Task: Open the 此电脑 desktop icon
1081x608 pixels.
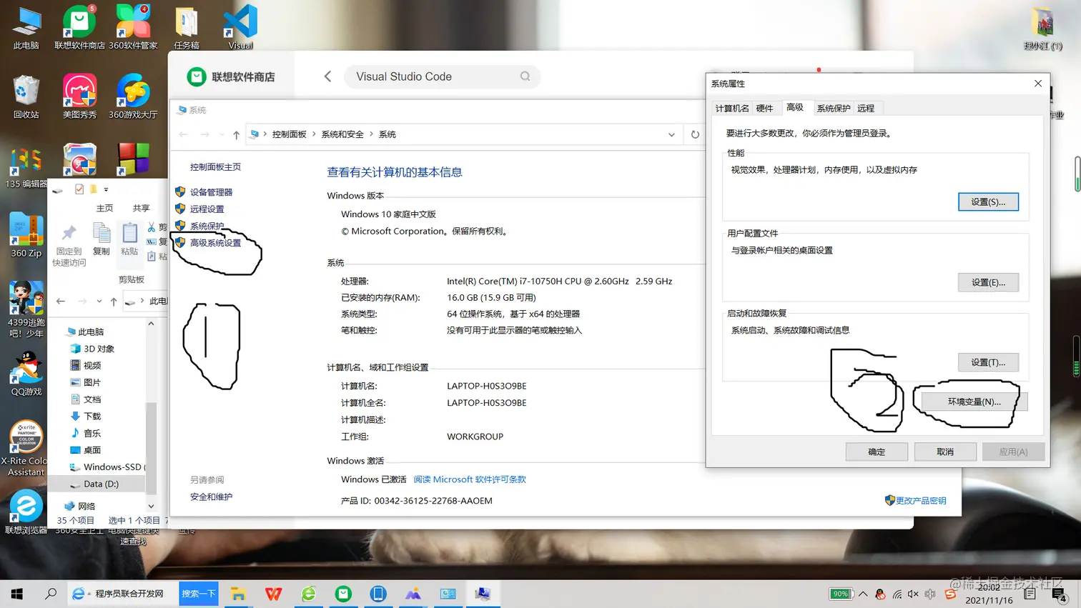Action: (x=26, y=27)
